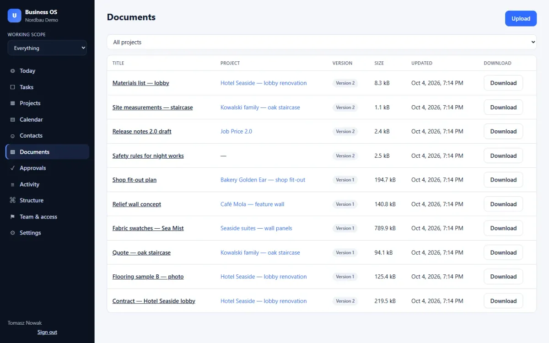Click the Activity sidebar icon
Screen dimensions: 549x343
[x=12, y=184]
